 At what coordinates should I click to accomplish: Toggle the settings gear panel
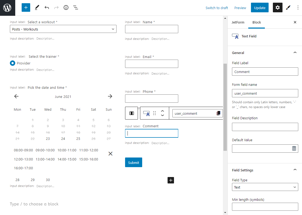coord(277,7)
